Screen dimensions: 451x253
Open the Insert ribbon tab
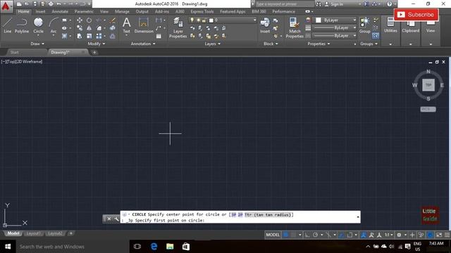tap(40, 11)
